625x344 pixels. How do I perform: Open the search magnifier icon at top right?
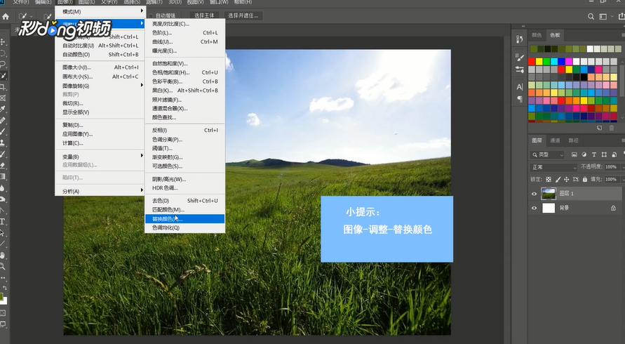[x=591, y=16]
